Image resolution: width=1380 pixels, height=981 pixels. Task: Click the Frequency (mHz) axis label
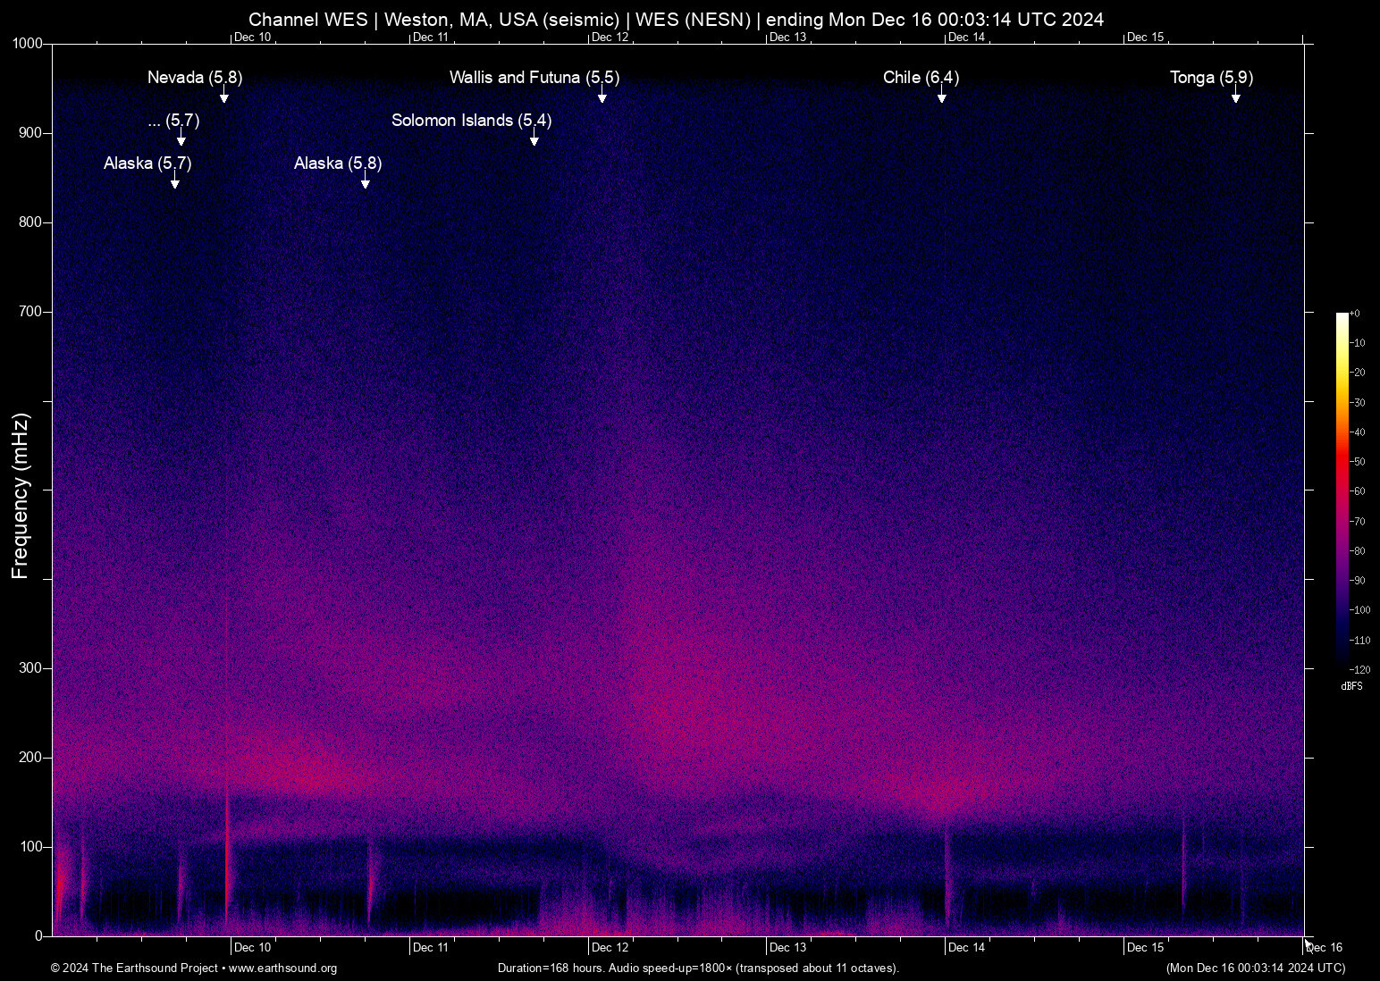click(20, 491)
